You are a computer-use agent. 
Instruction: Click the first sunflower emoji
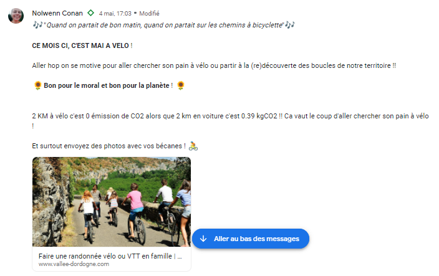click(x=37, y=85)
